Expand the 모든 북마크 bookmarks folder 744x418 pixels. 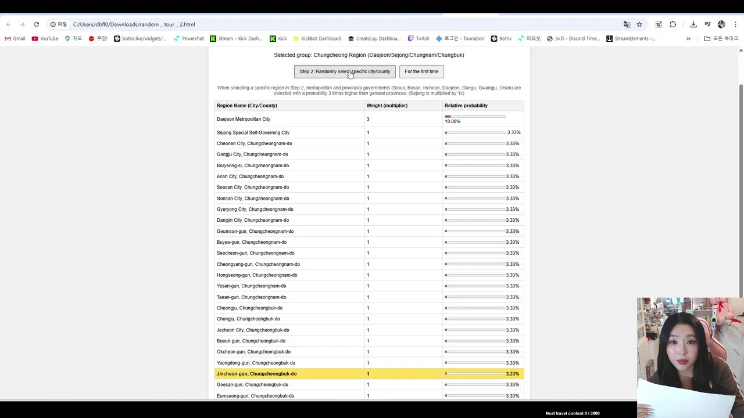721,39
